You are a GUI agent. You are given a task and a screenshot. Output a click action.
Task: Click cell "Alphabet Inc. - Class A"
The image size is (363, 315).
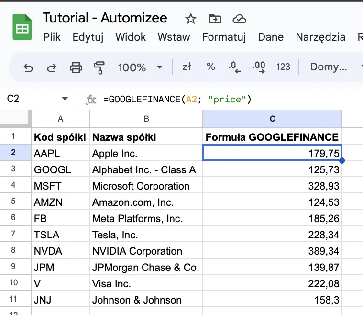(146, 169)
